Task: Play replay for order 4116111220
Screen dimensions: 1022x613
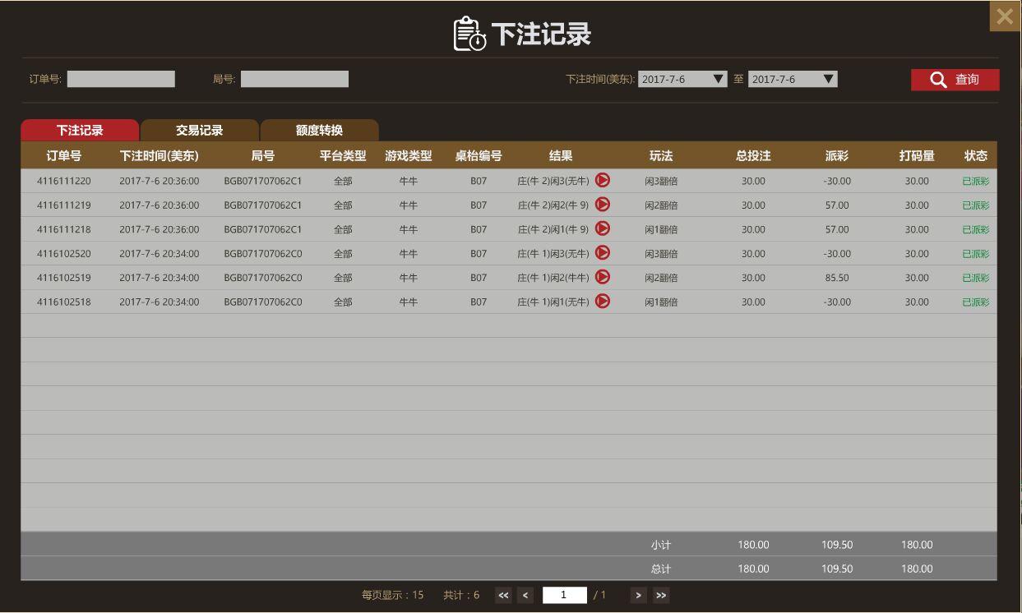Action: pyautogui.click(x=603, y=180)
